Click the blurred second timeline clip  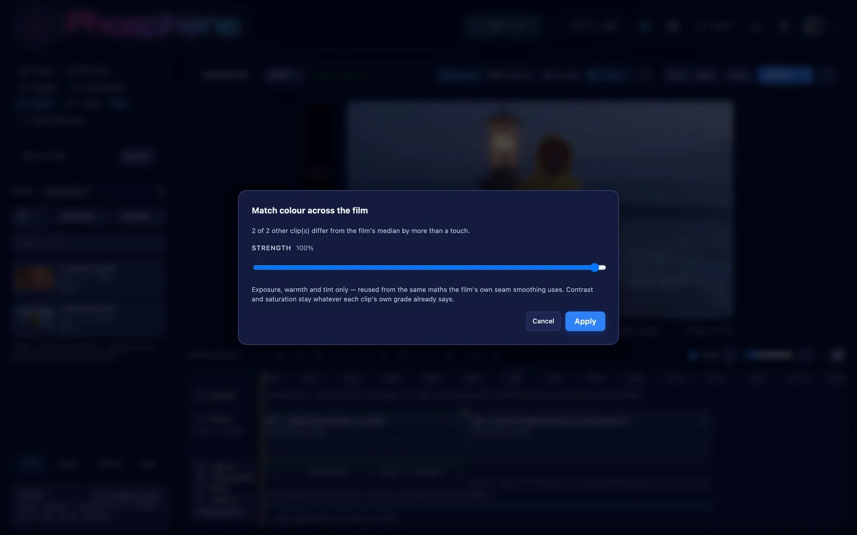point(589,434)
